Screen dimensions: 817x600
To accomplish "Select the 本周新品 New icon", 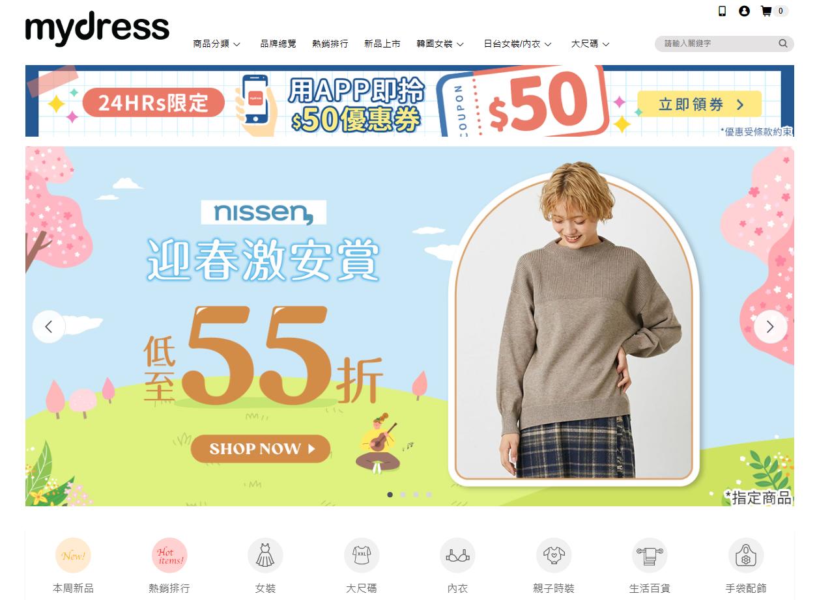I will 73,555.
